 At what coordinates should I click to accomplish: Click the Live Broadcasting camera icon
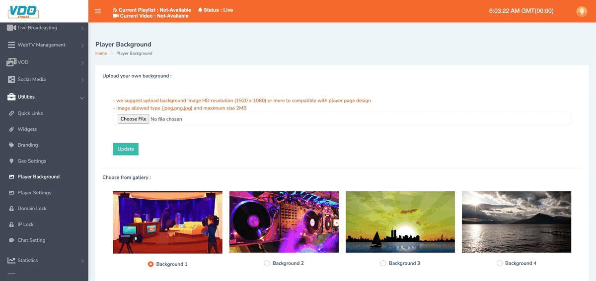tap(11, 28)
